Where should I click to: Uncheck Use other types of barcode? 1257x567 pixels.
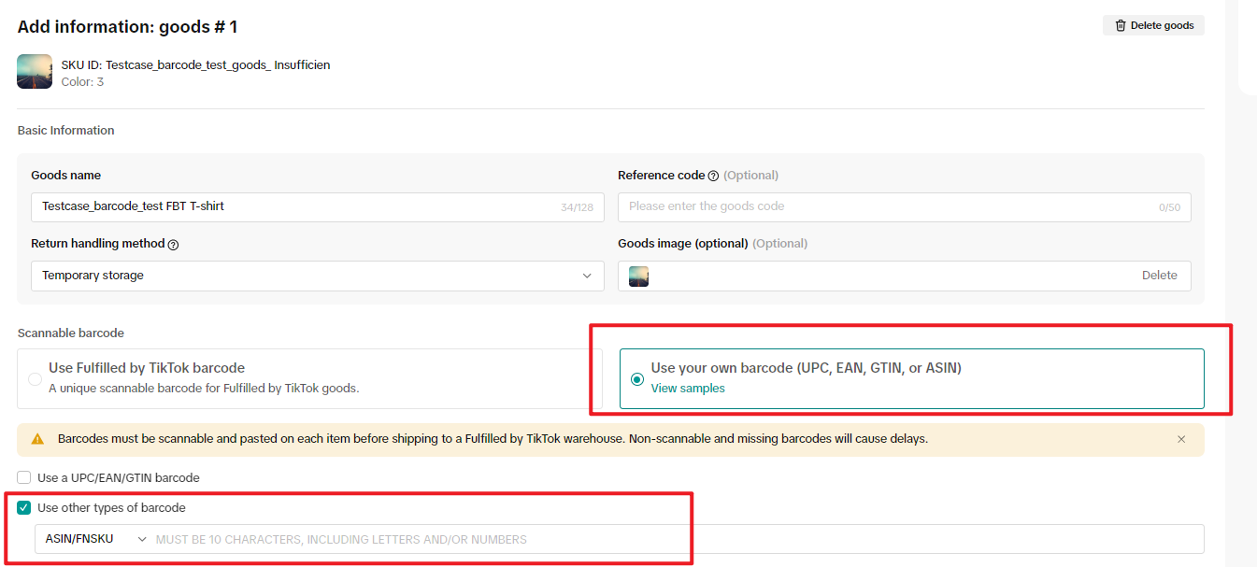[x=24, y=508]
